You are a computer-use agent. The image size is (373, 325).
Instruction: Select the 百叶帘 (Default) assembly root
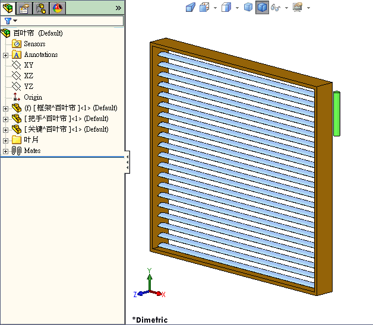click(x=38, y=33)
